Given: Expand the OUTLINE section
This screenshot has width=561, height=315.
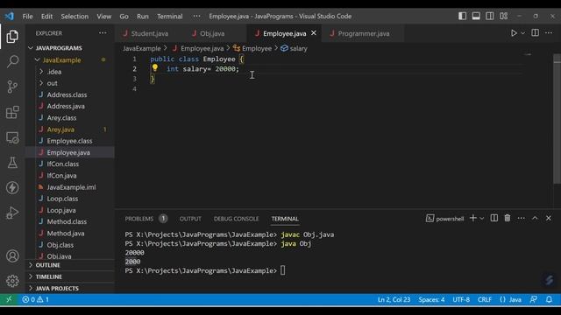Looking at the screenshot, I should click(47, 265).
